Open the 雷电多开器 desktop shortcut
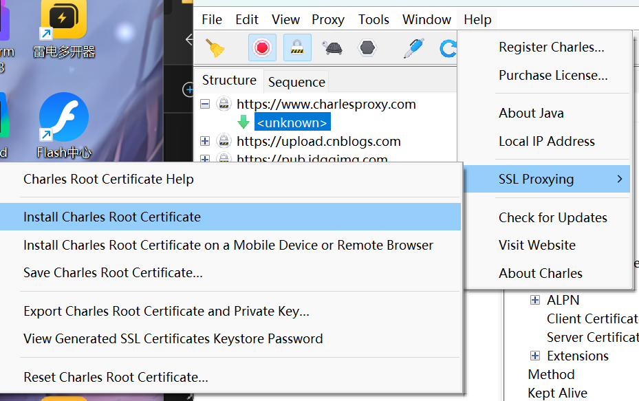The height and width of the screenshot is (401, 639). click(x=63, y=28)
